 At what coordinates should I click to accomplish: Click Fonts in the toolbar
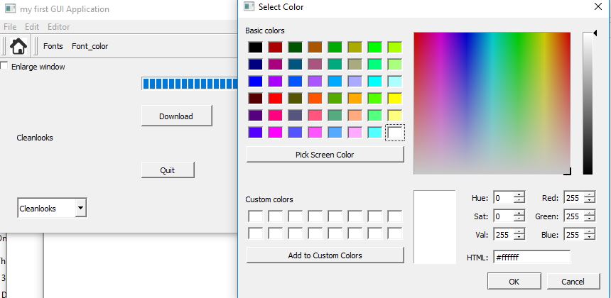pos(53,46)
